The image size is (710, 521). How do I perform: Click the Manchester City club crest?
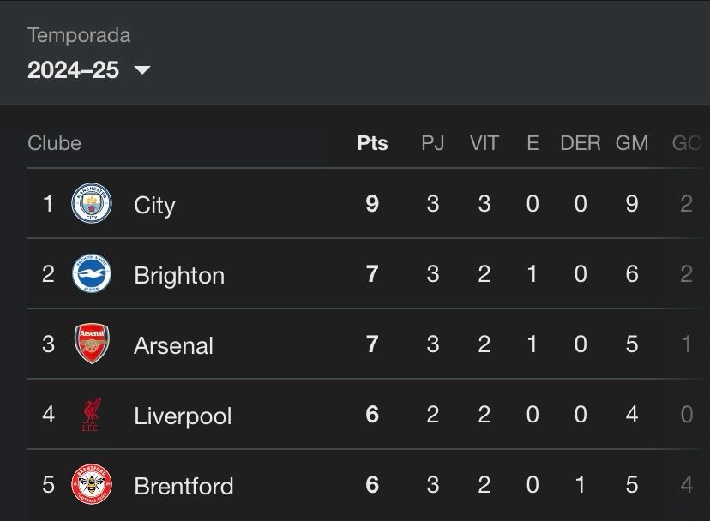point(92,204)
